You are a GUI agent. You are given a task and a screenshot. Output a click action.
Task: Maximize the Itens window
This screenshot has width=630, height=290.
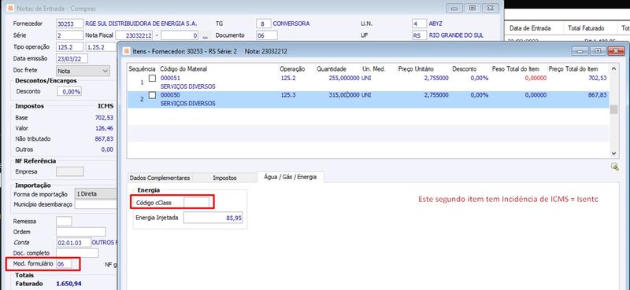pyautogui.click(x=598, y=51)
